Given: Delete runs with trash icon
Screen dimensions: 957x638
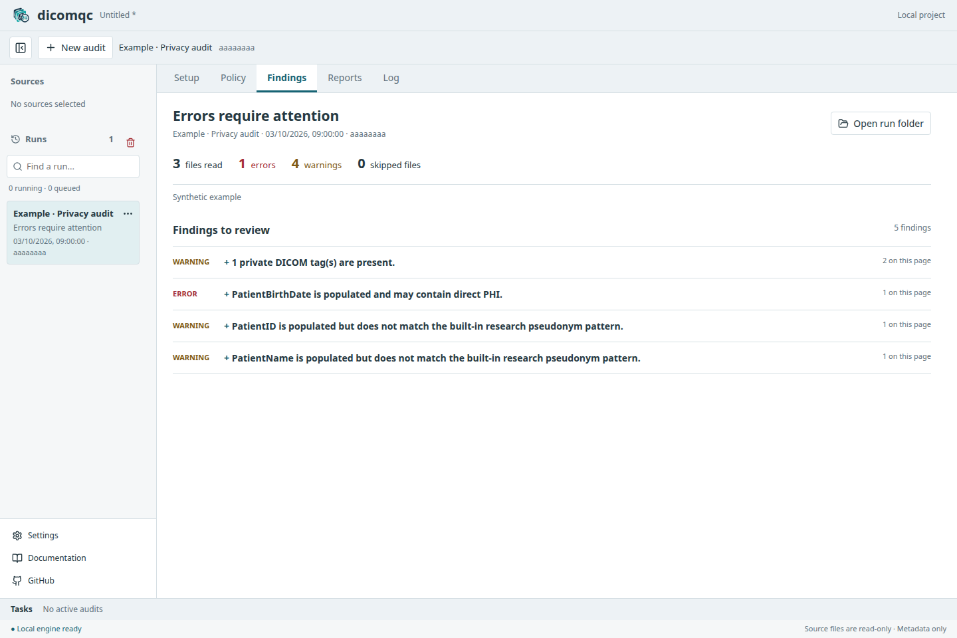Looking at the screenshot, I should pos(130,142).
